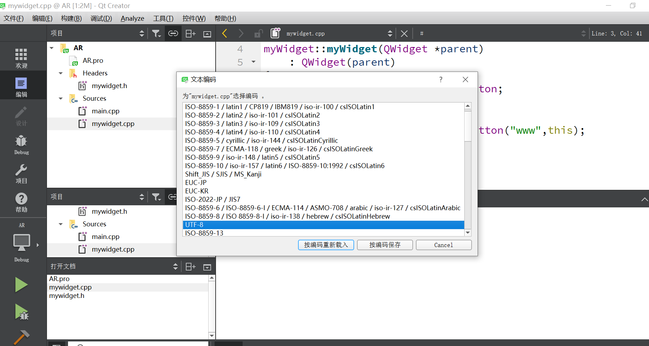Open the Analyze menu
The height and width of the screenshot is (346, 649).
pyautogui.click(x=132, y=18)
